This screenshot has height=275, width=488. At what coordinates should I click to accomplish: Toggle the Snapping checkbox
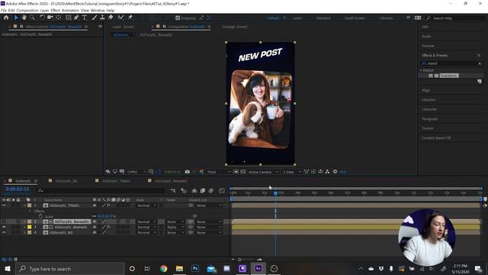178,18
